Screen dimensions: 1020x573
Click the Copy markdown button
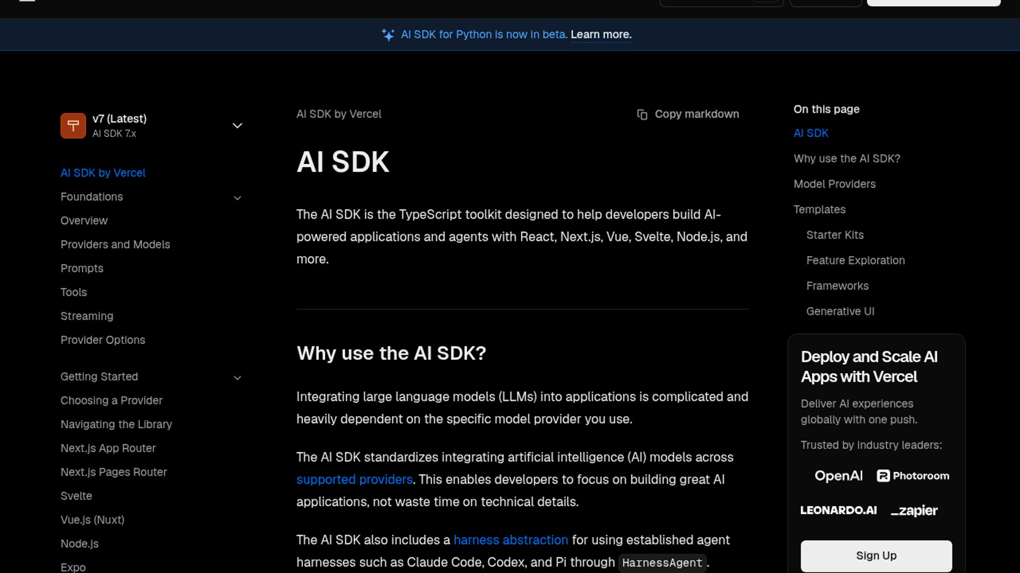coord(687,114)
